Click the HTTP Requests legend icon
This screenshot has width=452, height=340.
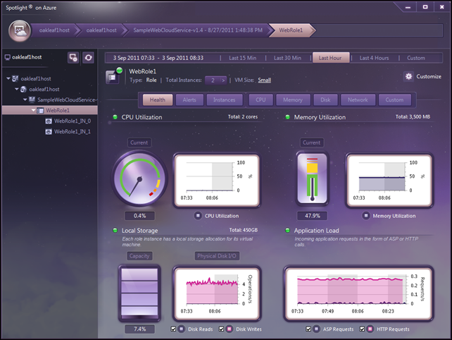tap(370, 329)
